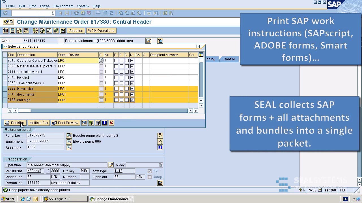
Task: Click the calculator icon in application toolbar
Action: (x=12, y=30)
